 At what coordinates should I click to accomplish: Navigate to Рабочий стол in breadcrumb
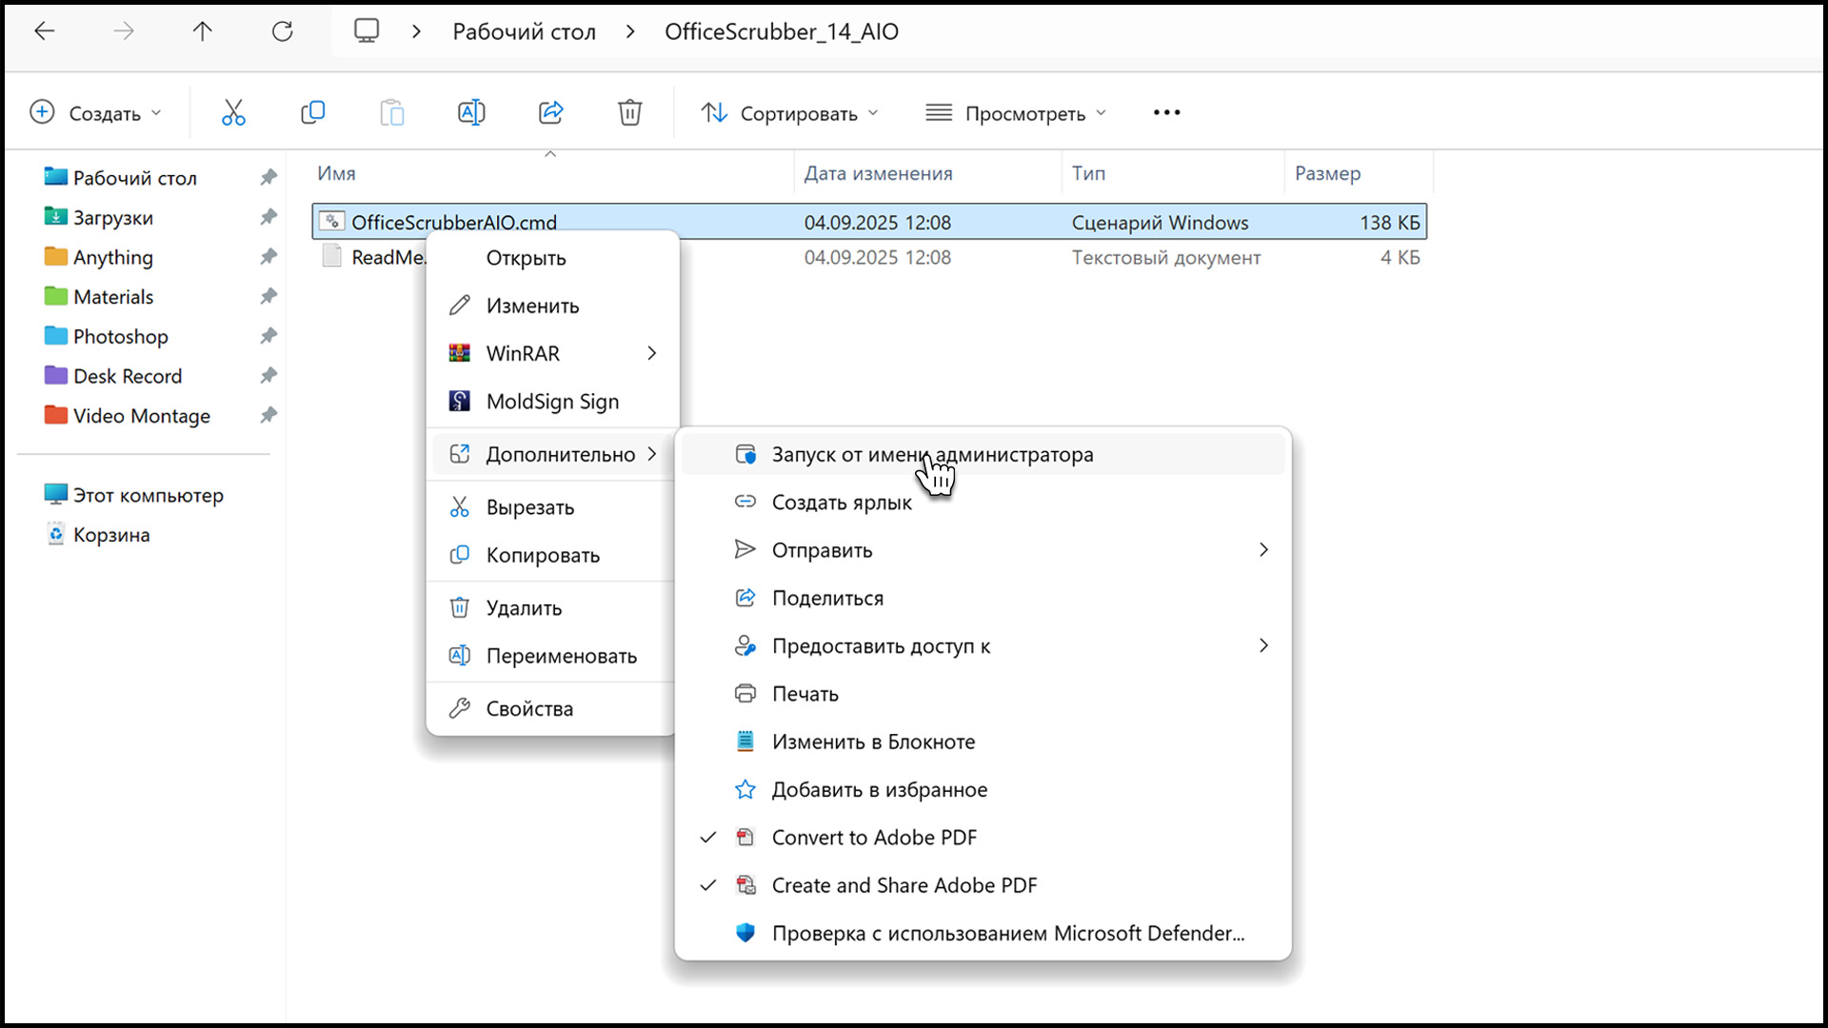524,31
